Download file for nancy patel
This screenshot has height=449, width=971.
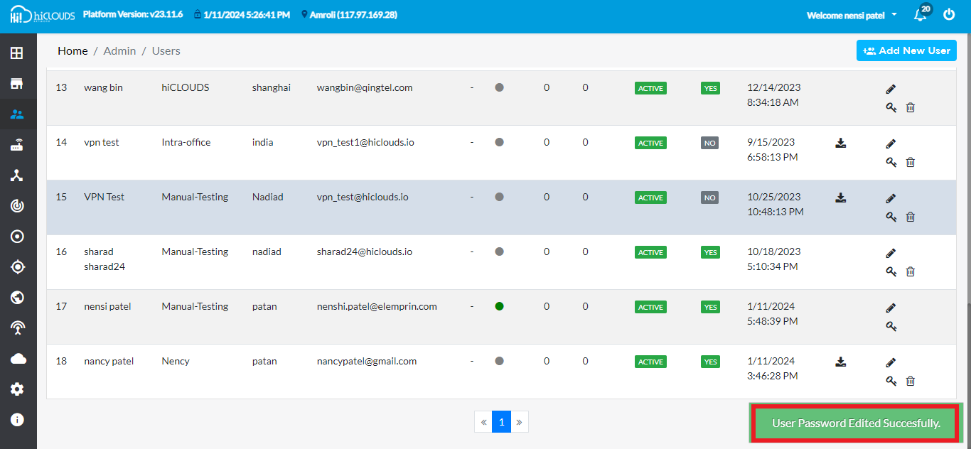(x=841, y=362)
